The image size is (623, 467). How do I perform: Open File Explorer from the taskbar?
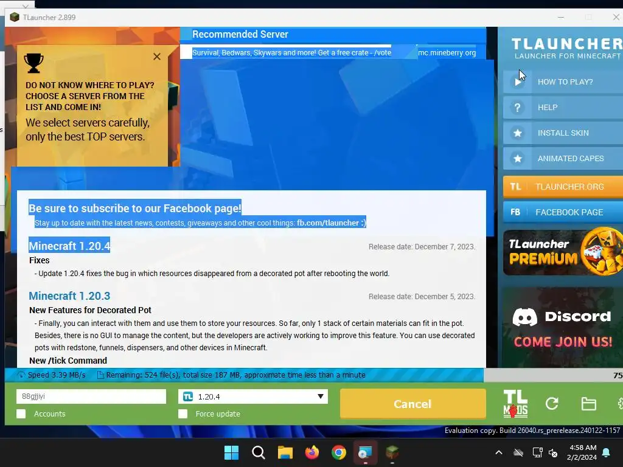(285, 452)
